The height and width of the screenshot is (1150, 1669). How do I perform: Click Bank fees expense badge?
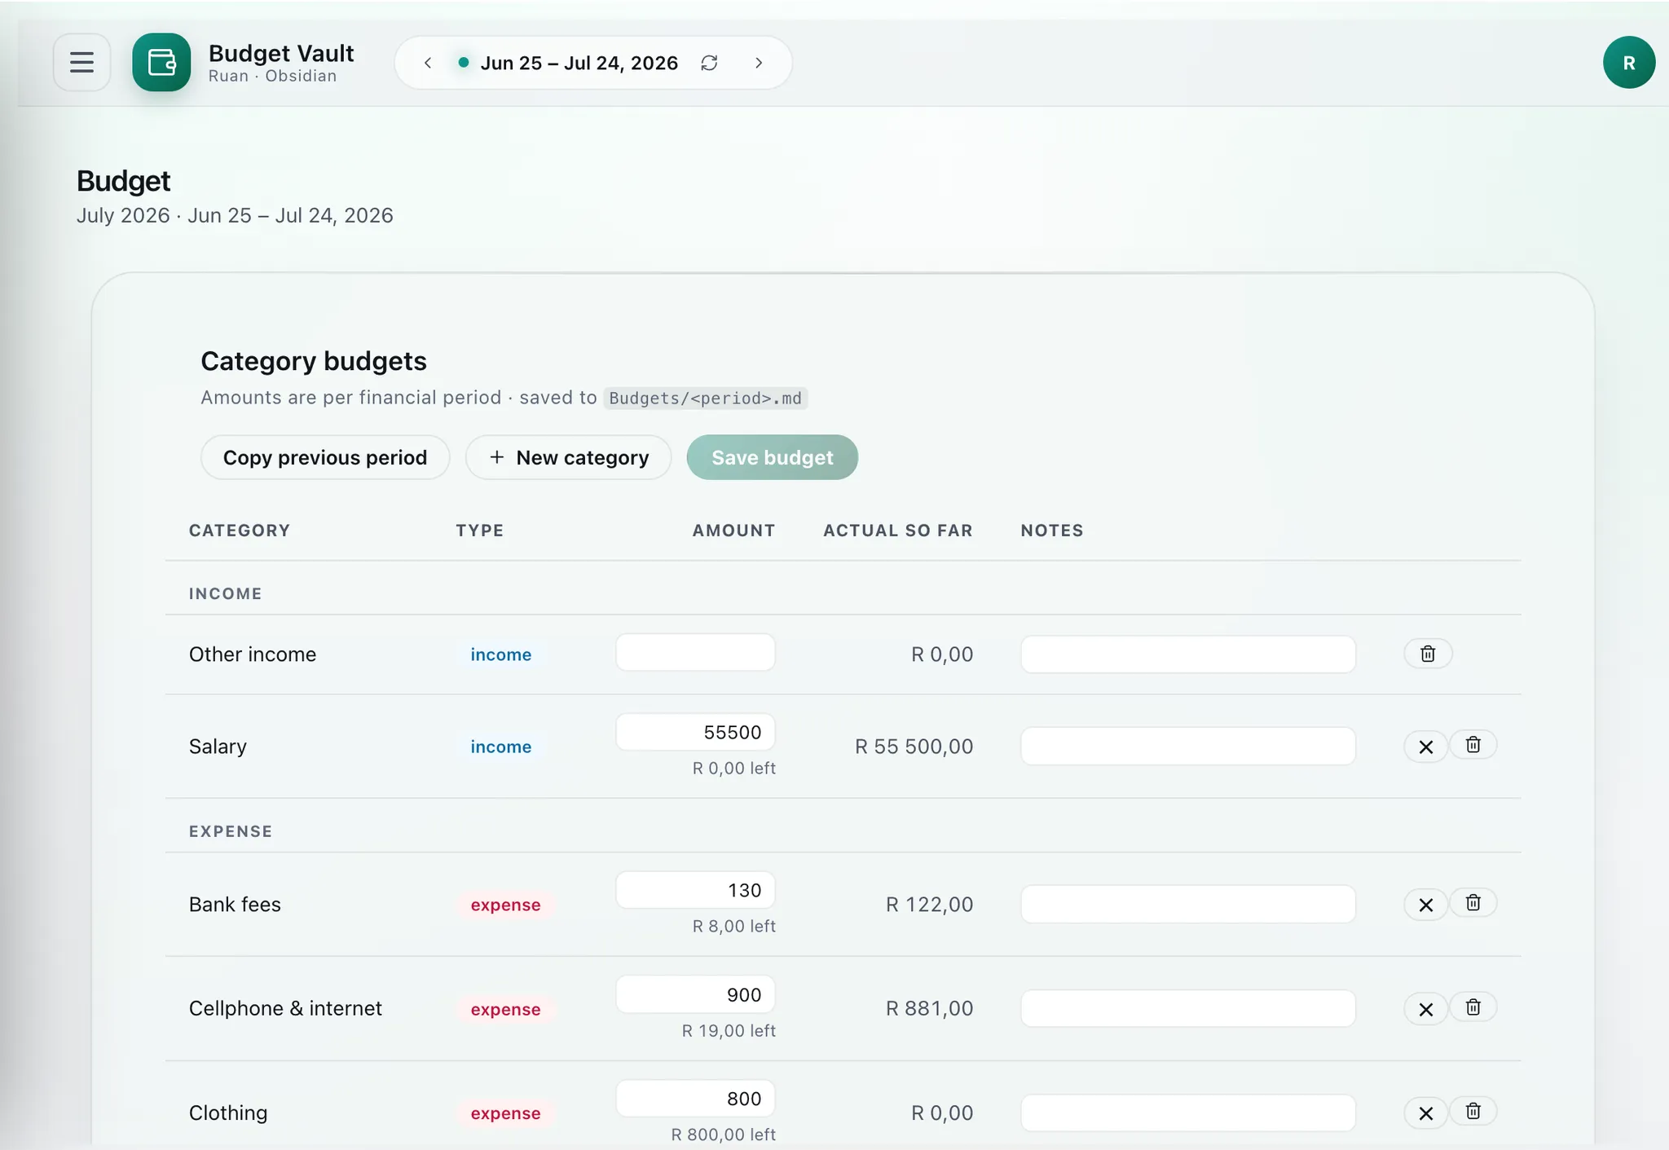505,905
